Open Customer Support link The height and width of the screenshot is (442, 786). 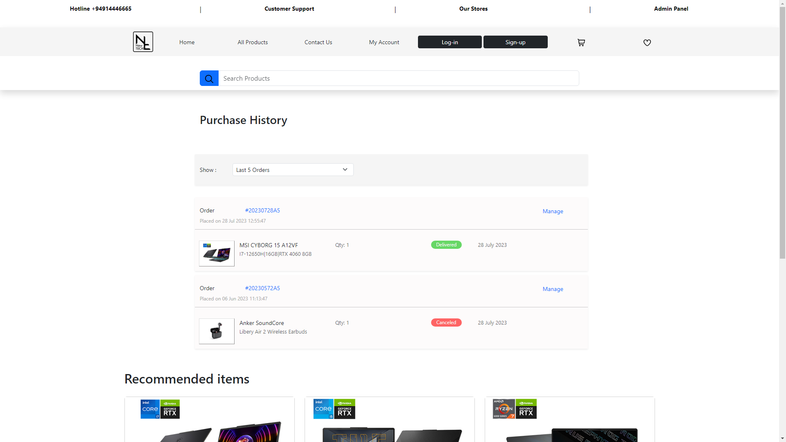click(289, 9)
